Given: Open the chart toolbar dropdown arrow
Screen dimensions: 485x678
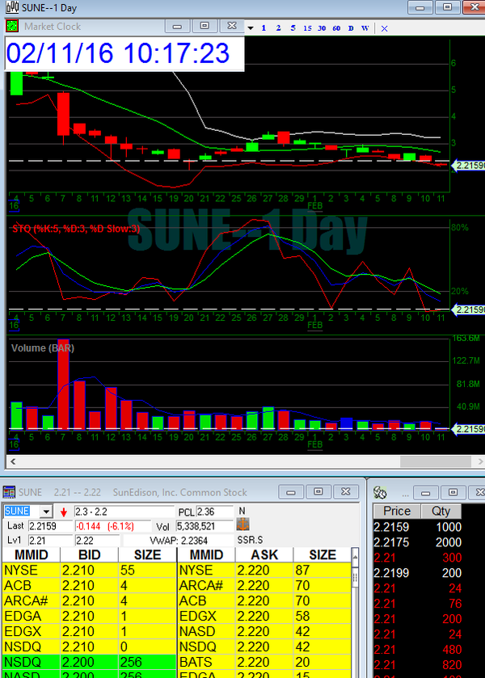Looking at the screenshot, I should pyautogui.click(x=251, y=28).
